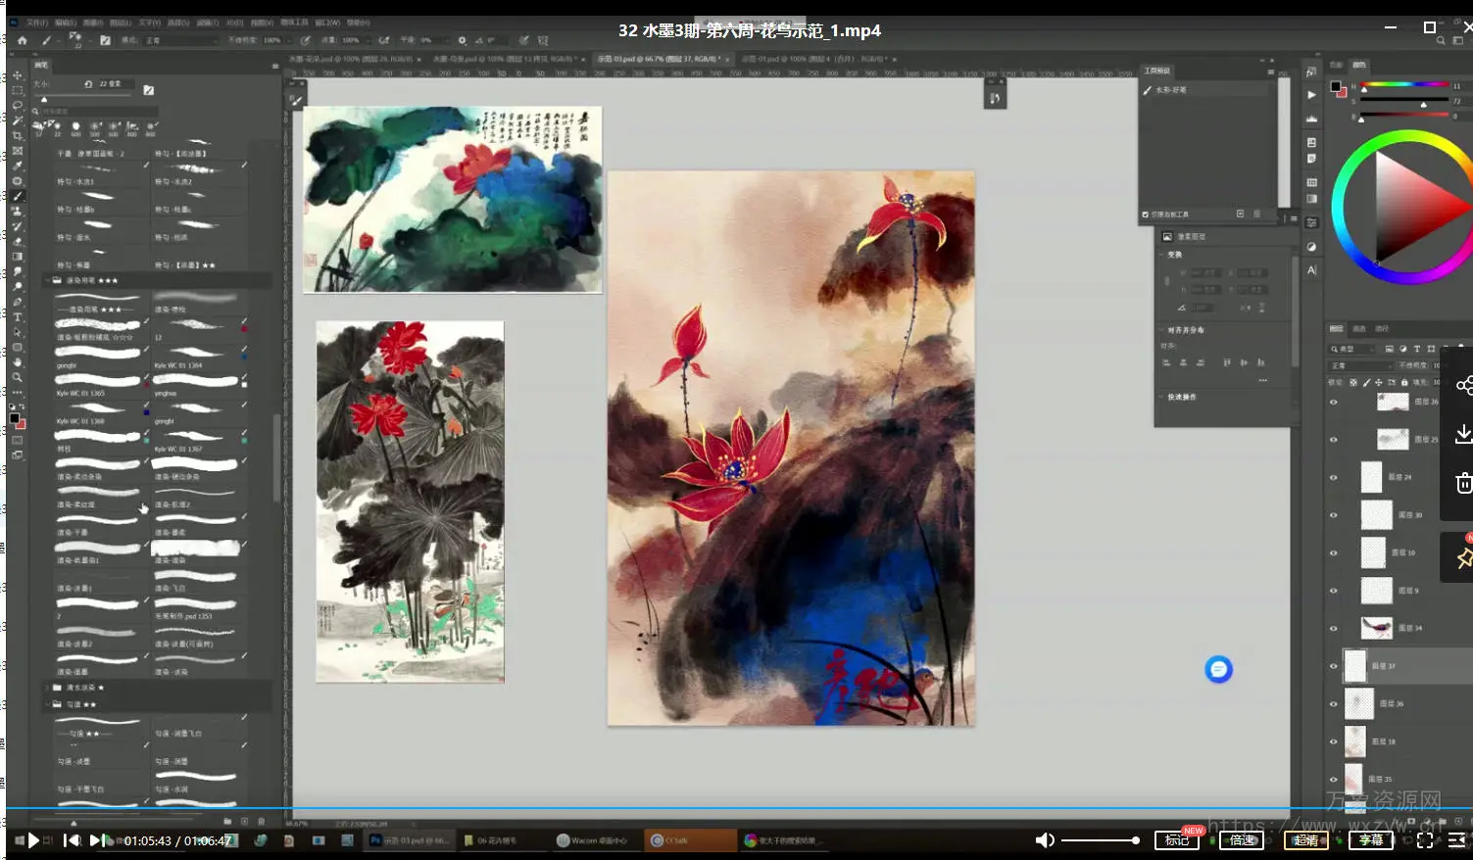This screenshot has height=860, width=1473.
Task: Click the 标记 button in player
Action: point(1176,840)
